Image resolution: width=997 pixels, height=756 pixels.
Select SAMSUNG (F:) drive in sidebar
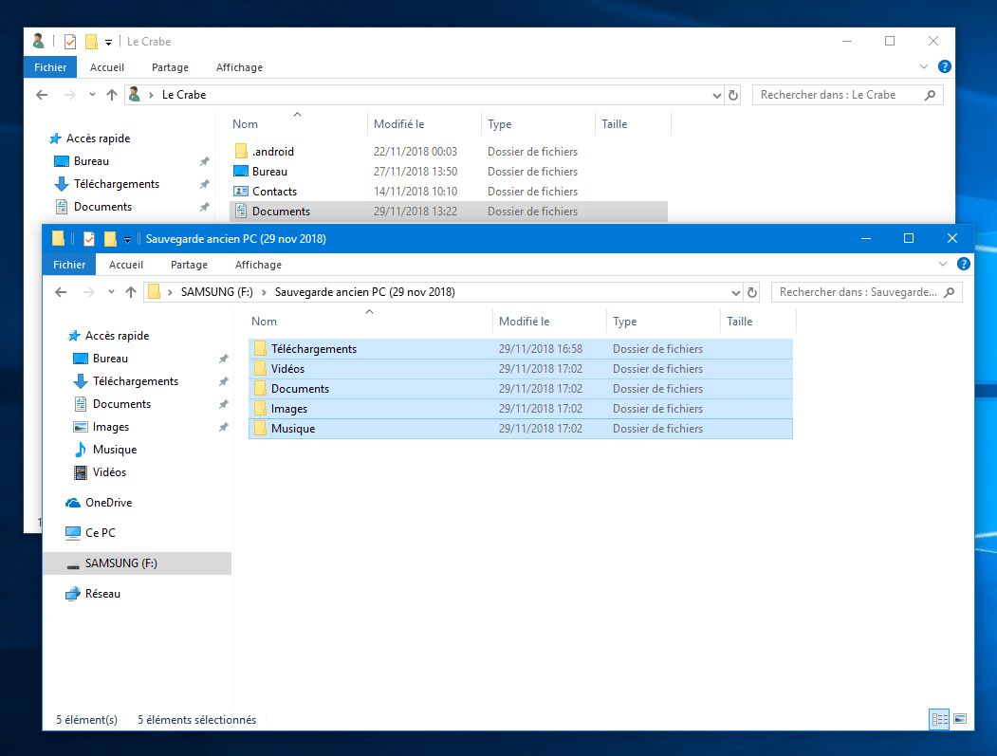click(x=137, y=563)
